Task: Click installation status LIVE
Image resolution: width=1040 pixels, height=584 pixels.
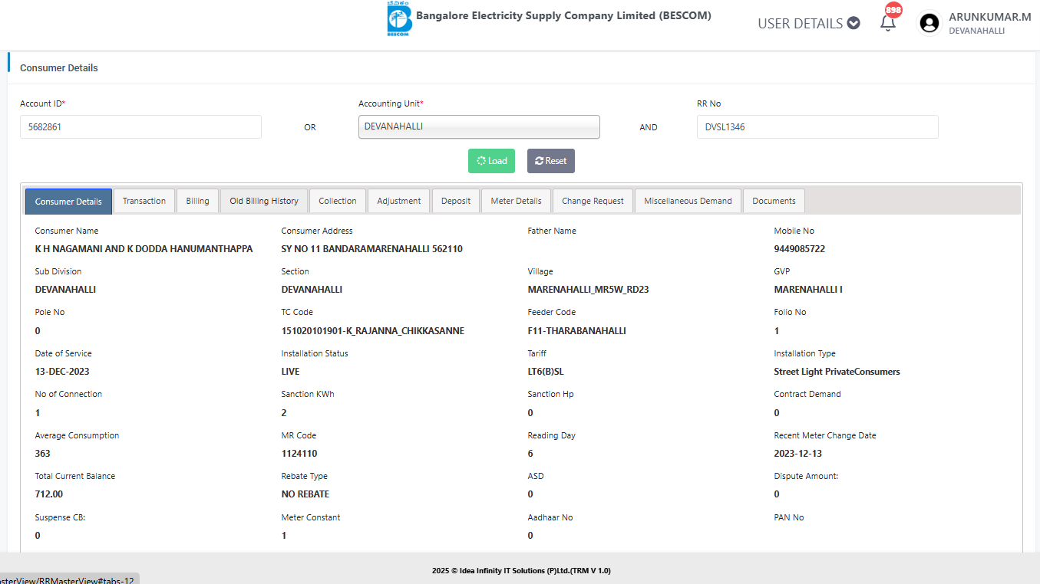Action: click(291, 372)
